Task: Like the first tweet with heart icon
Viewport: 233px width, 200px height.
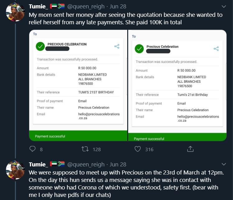Action: [x=137, y=149]
